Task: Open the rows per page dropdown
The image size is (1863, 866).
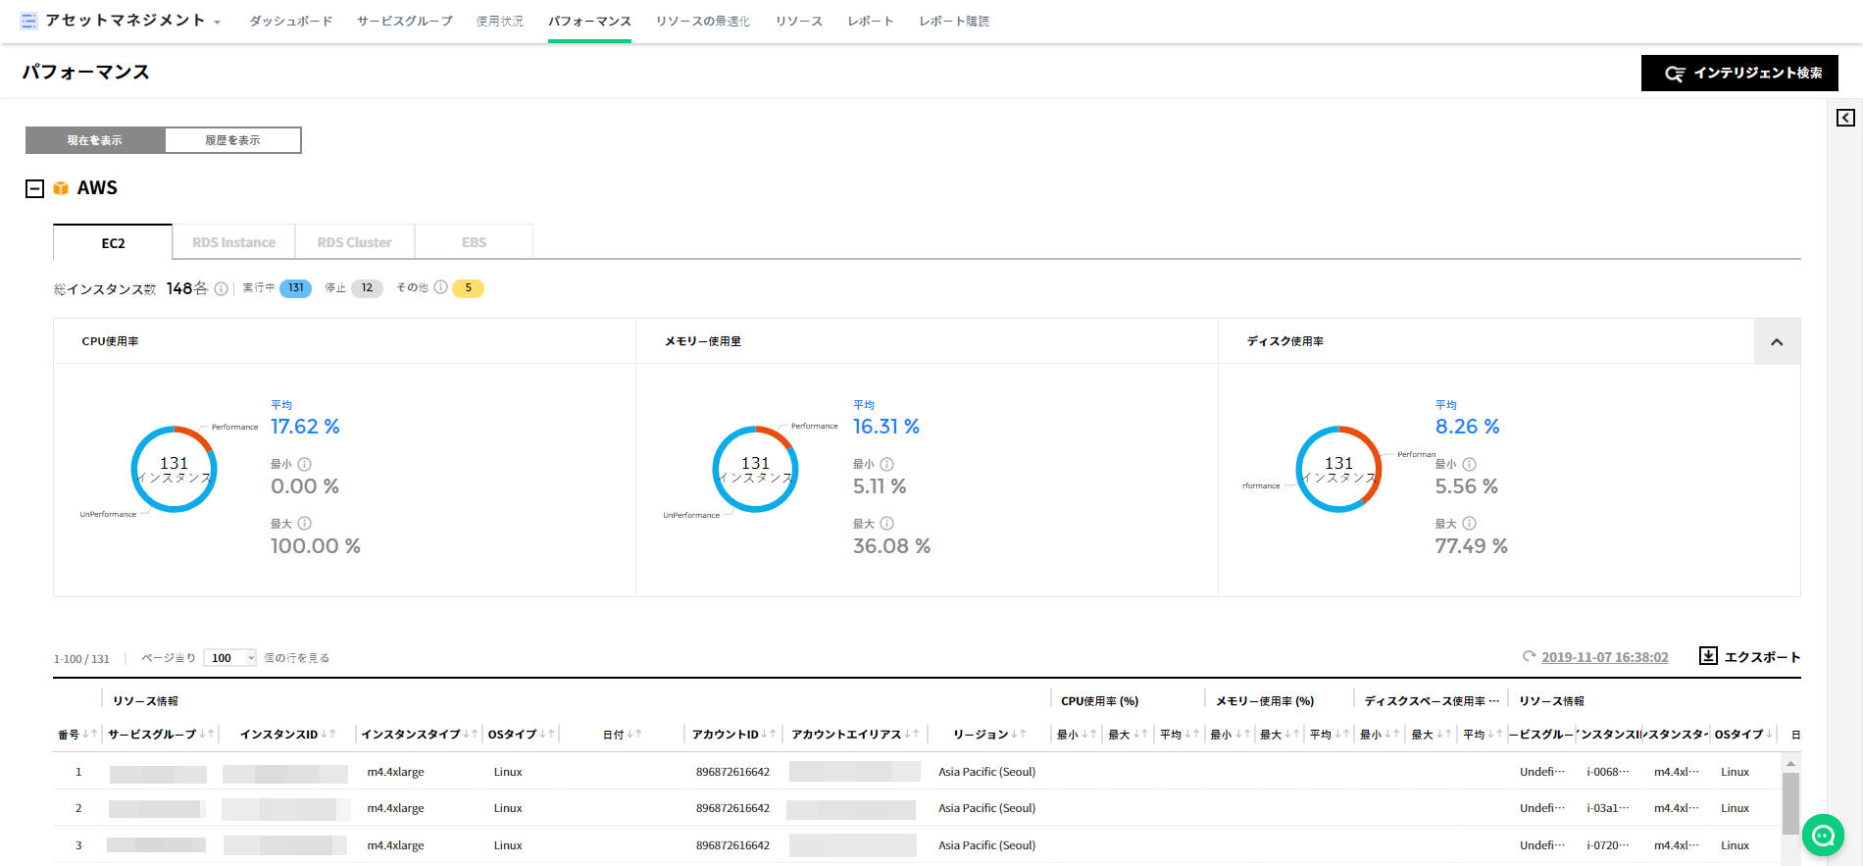Action: point(230,658)
